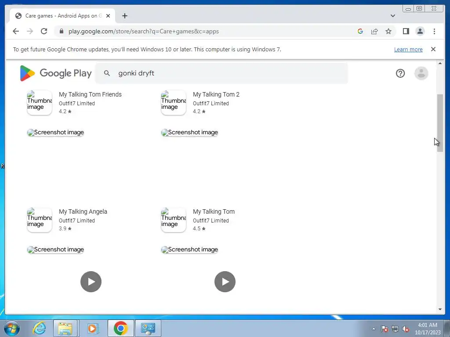Click the browser forward arrow
The width and height of the screenshot is (450, 337).
30,31
